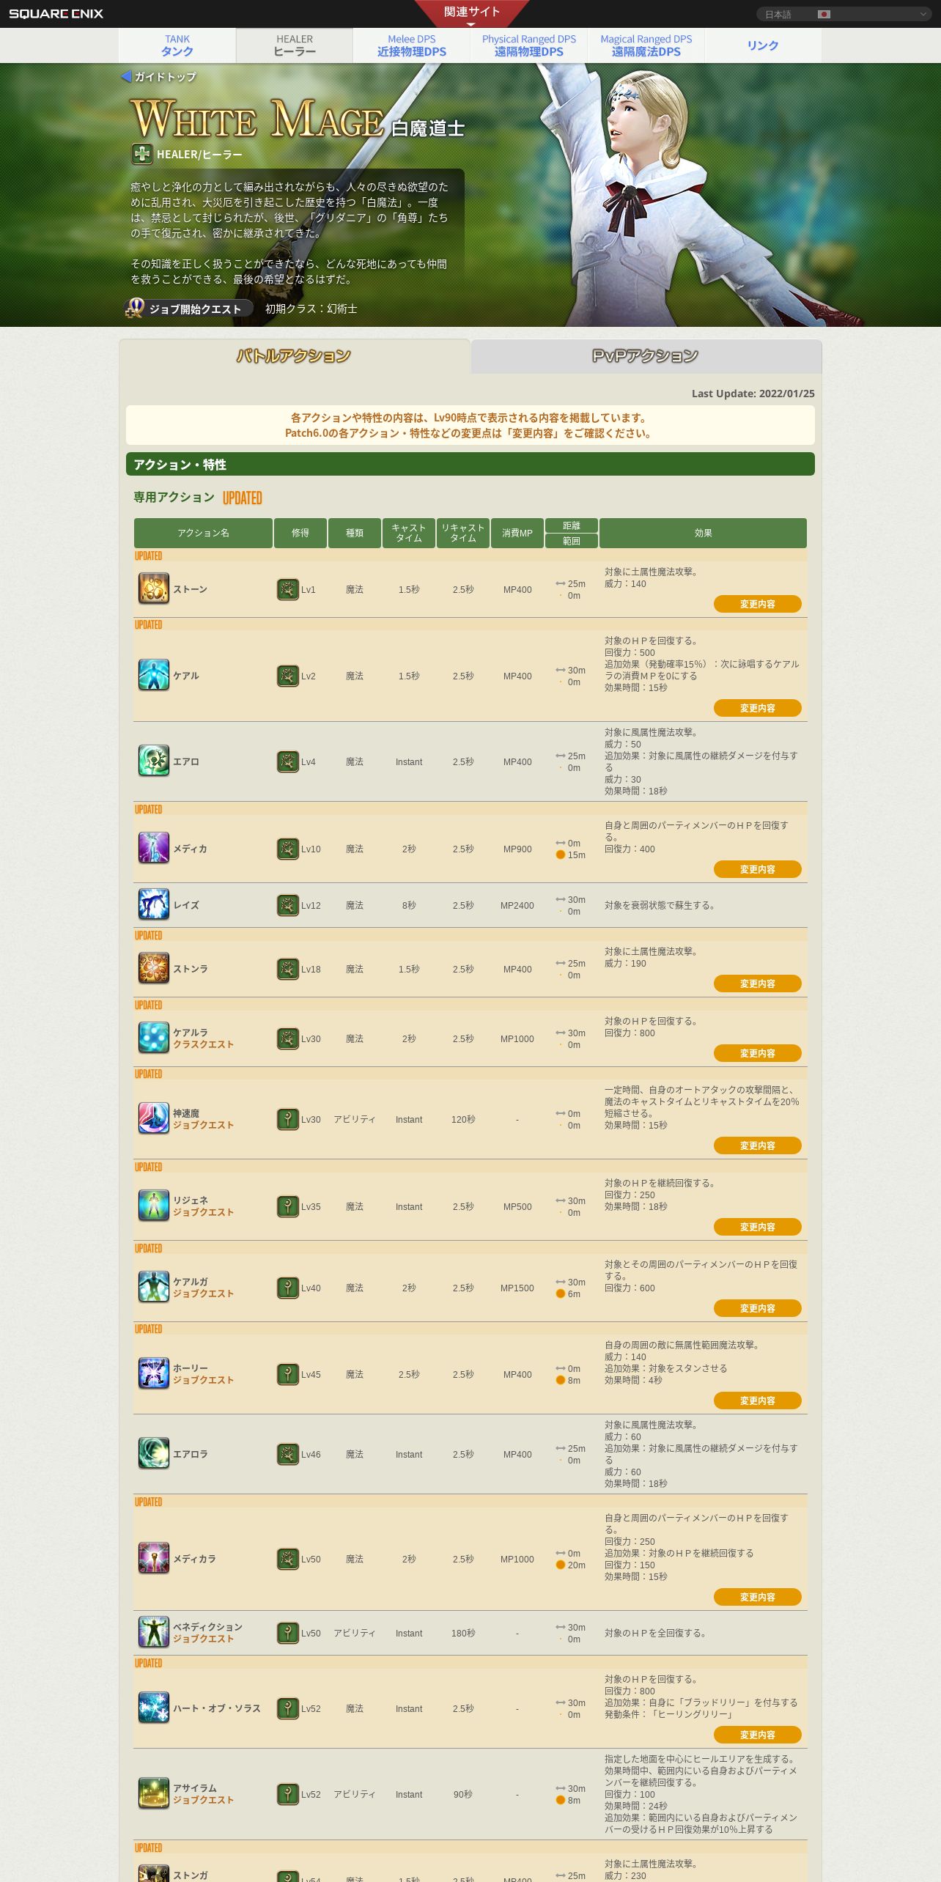Click the job icon beside Lv52 アサイラム
Image resolution: width=941 pixels, height=1882 pixels.
click(x=288, y=1794)
